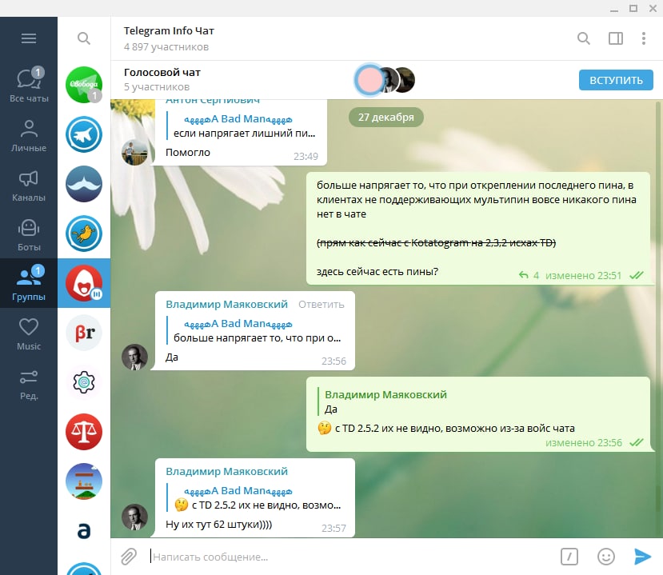Open the Голосовой чат bar
This screenshot has width=663, height=575.
[x=386, y=80]
